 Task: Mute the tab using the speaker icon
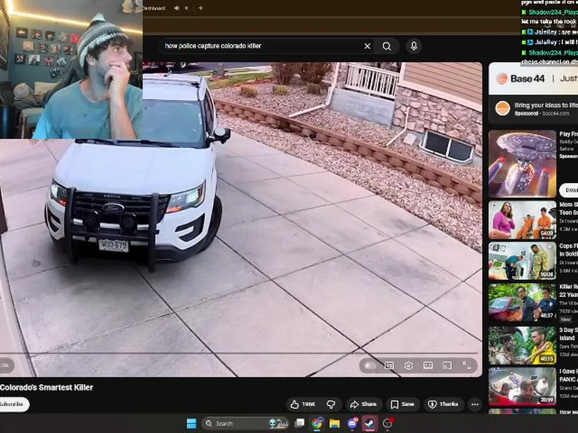click(x=176, y=8)
